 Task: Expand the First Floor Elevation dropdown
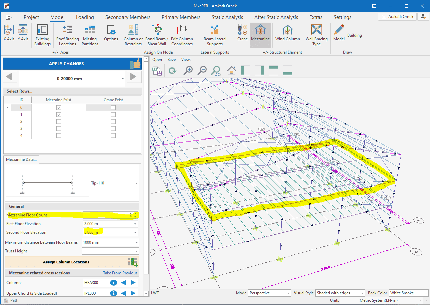click(x=135, y=224)
